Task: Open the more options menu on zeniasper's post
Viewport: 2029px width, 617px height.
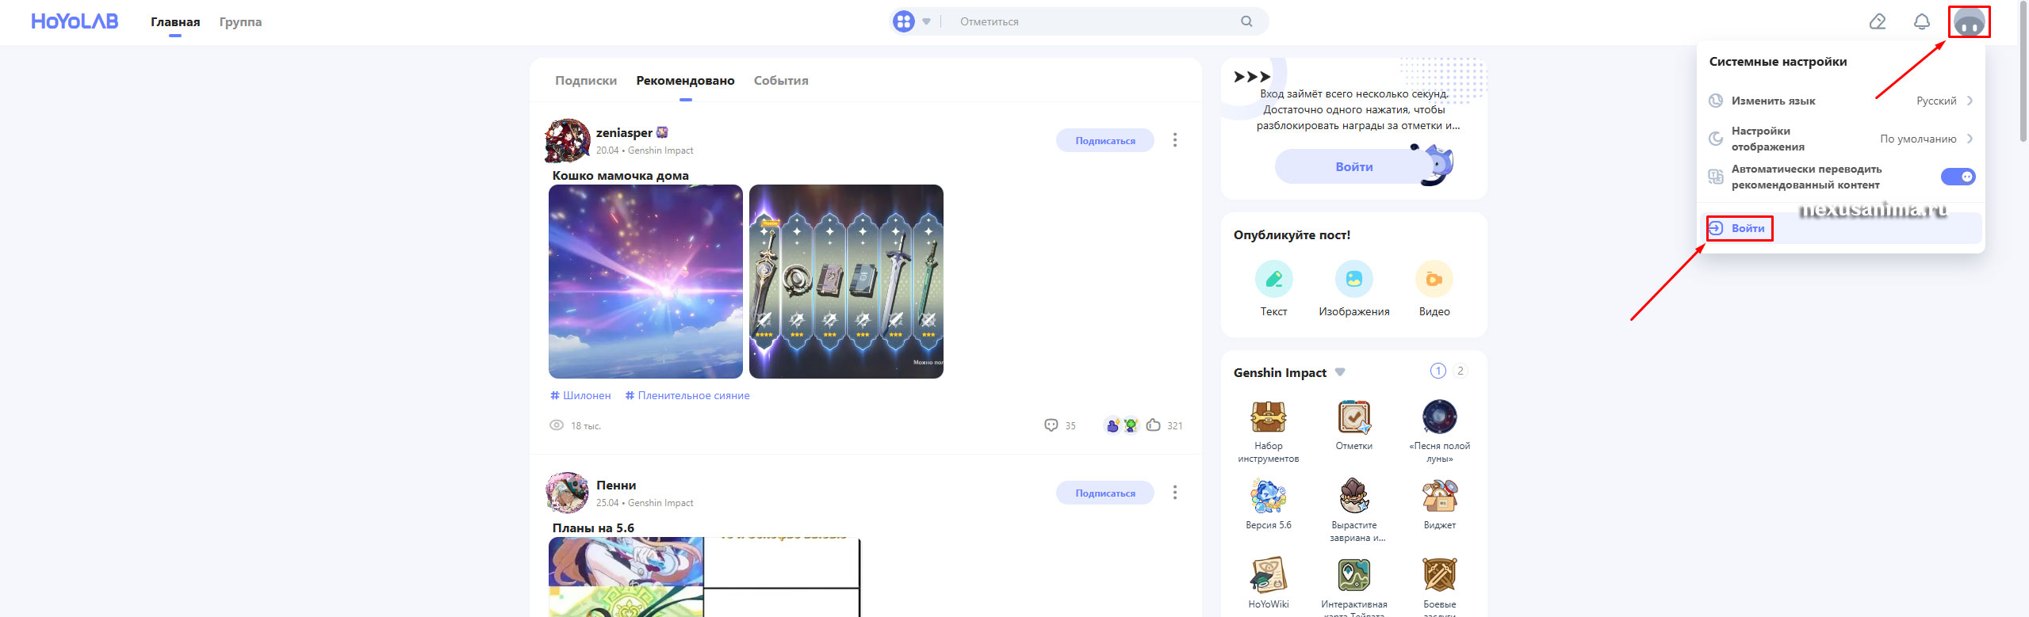Action: click(1175, 140)
